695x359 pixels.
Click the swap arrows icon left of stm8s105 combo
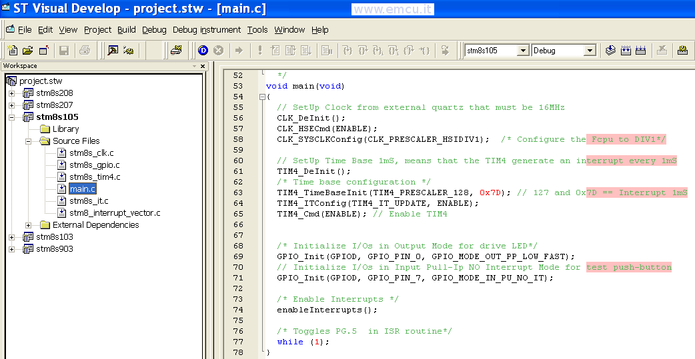pos(445,51)
